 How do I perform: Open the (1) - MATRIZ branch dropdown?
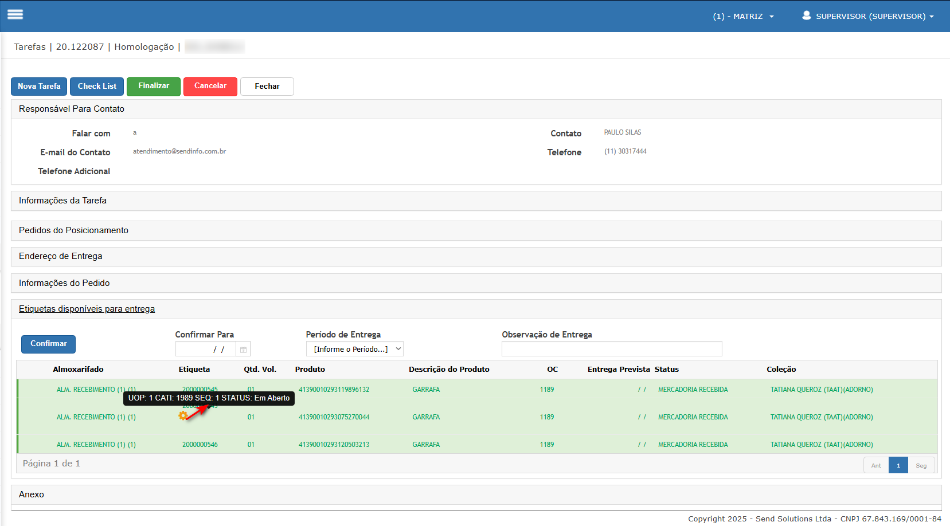pos(743,17)
